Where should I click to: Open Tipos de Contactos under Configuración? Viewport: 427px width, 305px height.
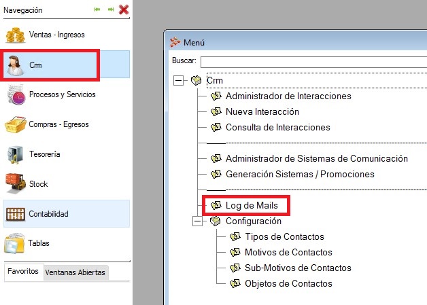coord(284,236)
